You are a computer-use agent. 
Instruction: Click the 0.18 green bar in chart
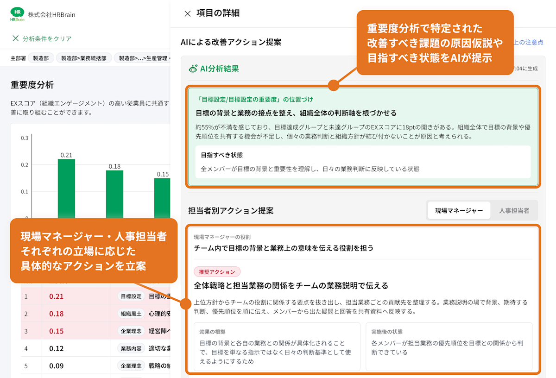[114, 194]
